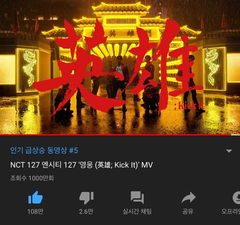Tap the ;Kick It text in video
This screenshot has width=240, height=225.
[x=189, y=106]
